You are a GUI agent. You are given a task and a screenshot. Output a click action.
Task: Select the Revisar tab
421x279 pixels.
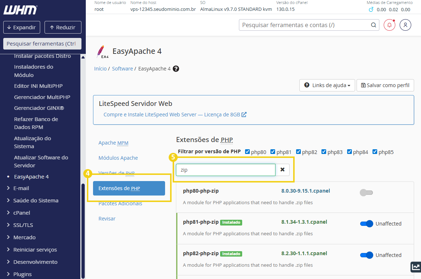point(107,218)
